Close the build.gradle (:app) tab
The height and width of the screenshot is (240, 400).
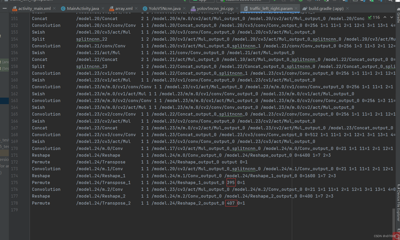(x=347, y=8)
